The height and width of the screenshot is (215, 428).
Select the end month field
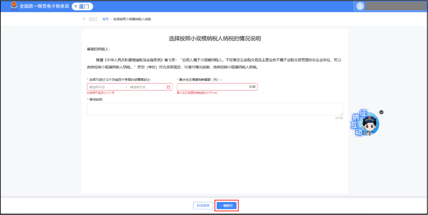click(146, 87)
